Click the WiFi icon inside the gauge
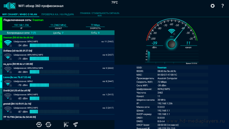 click(x=172, y=32)
